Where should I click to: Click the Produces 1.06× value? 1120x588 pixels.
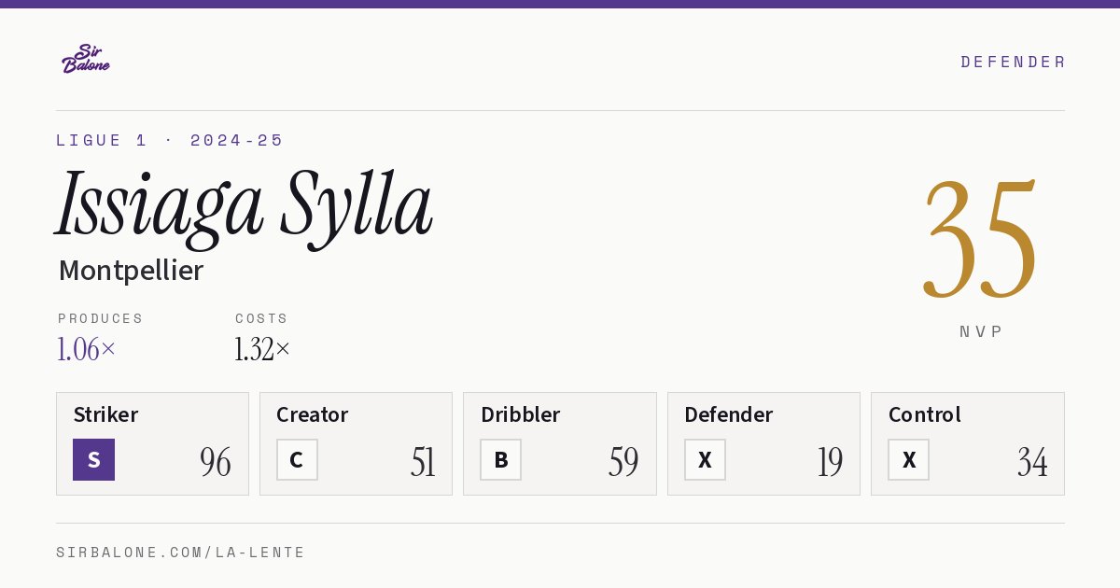[87, 349]
